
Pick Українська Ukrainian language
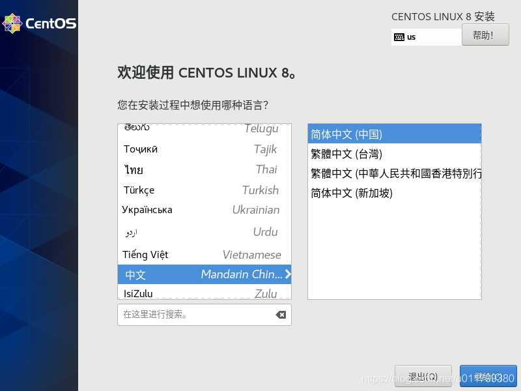204,210
